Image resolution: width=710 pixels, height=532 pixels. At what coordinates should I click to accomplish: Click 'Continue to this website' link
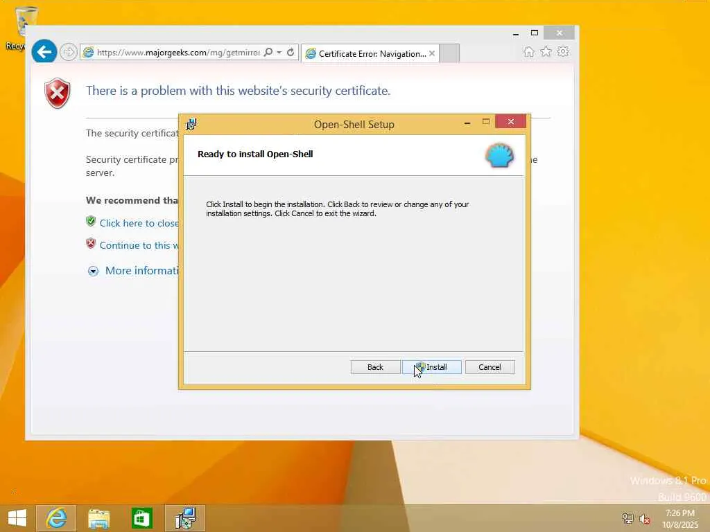pos(139,245)
